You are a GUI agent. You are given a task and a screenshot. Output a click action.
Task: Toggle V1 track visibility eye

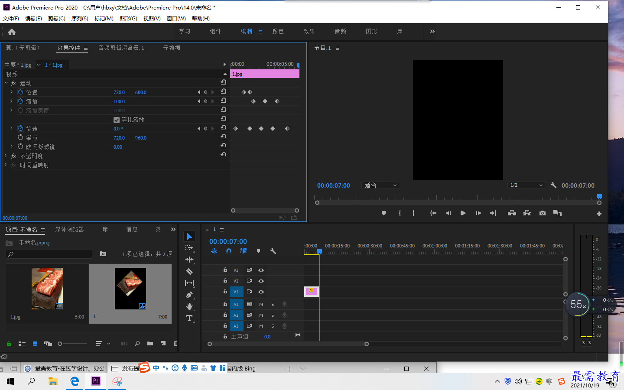pyautogui.click(x=261, y=292)
